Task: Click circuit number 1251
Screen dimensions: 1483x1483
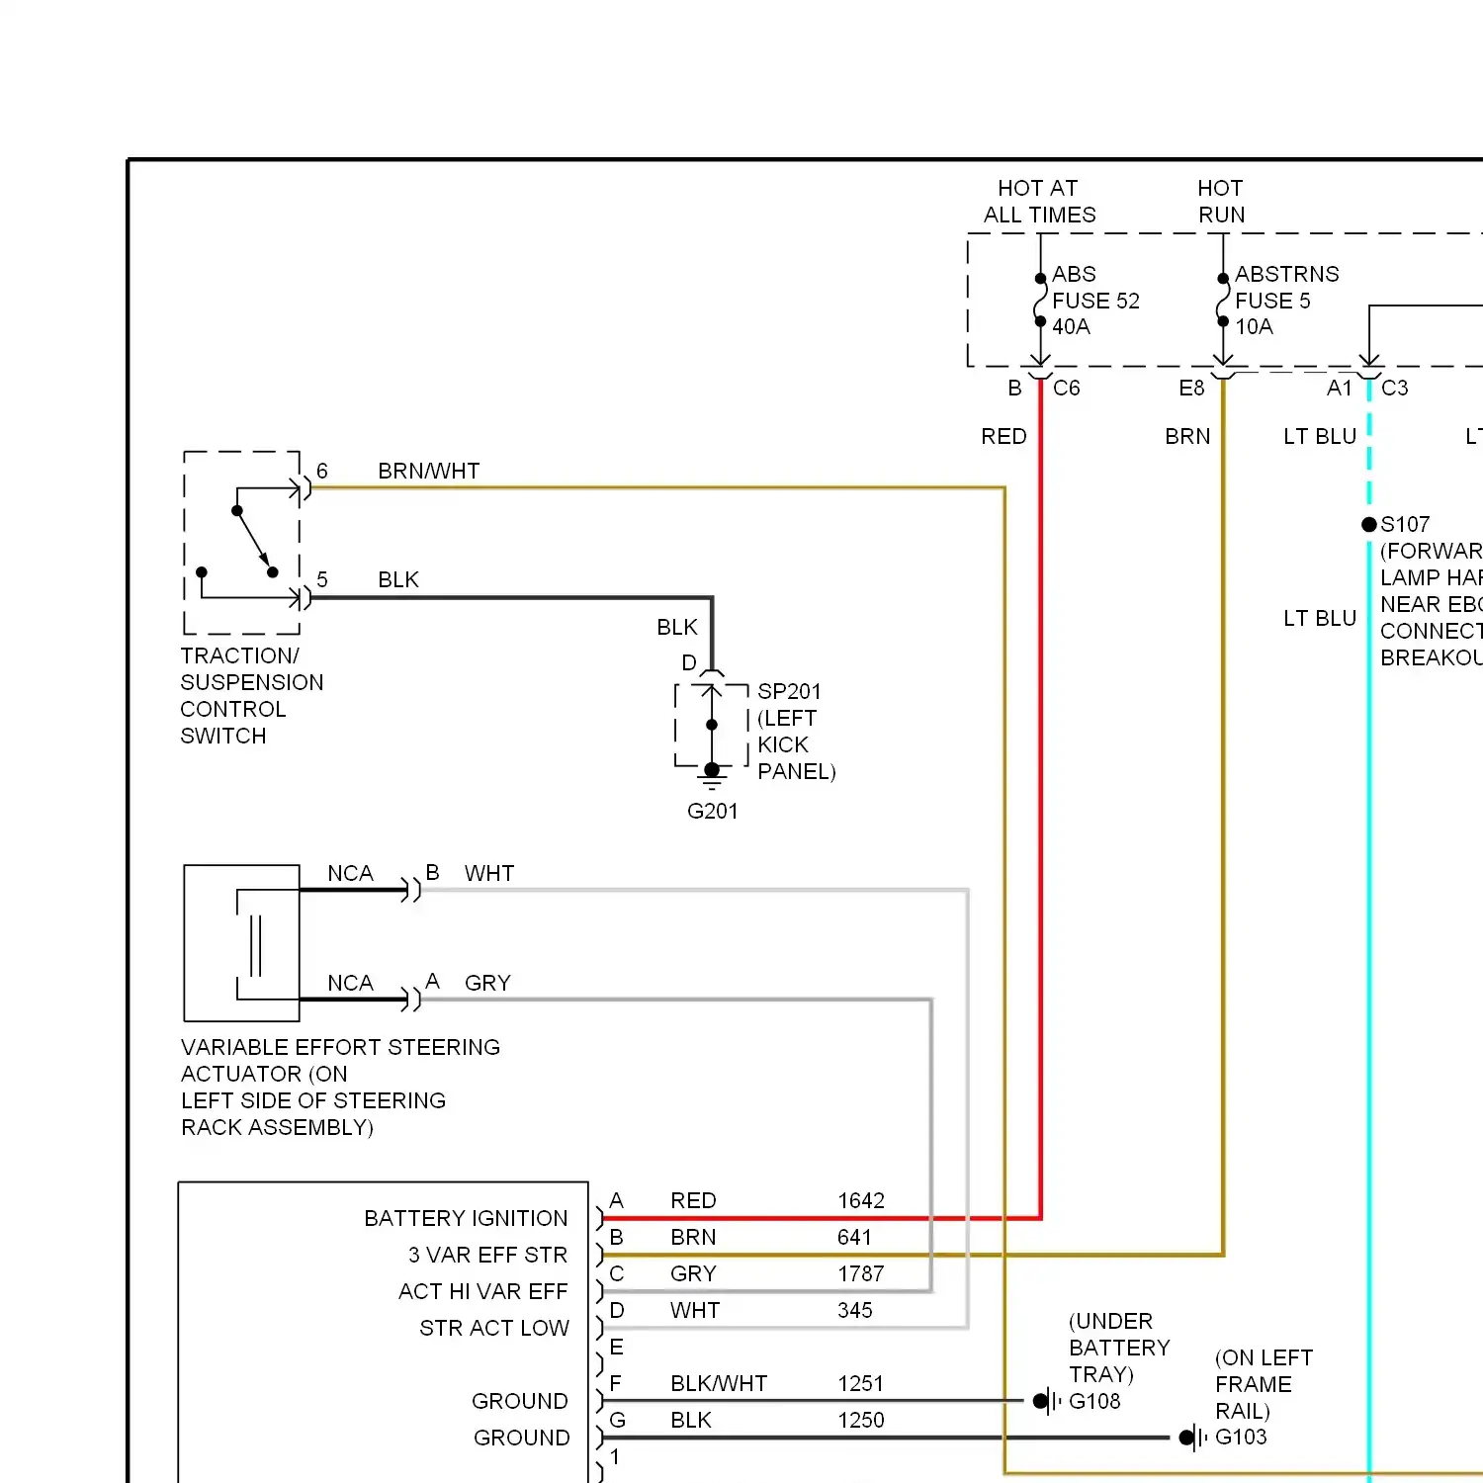Action: point(860,1384)
